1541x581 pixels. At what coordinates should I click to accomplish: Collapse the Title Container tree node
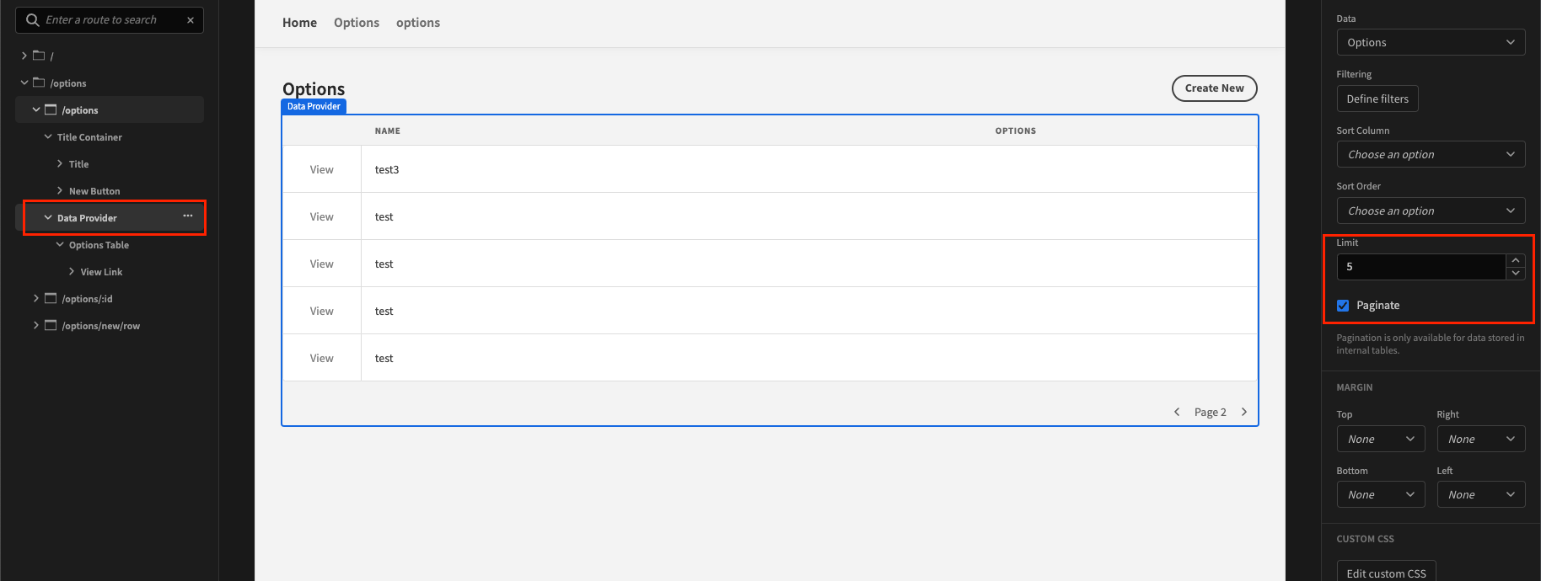point(48,136)
